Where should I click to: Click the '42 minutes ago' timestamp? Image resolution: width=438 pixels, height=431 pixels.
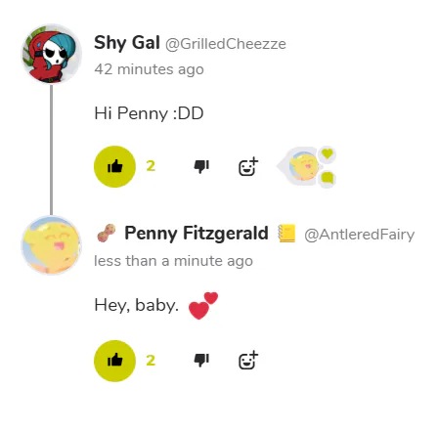149,69
